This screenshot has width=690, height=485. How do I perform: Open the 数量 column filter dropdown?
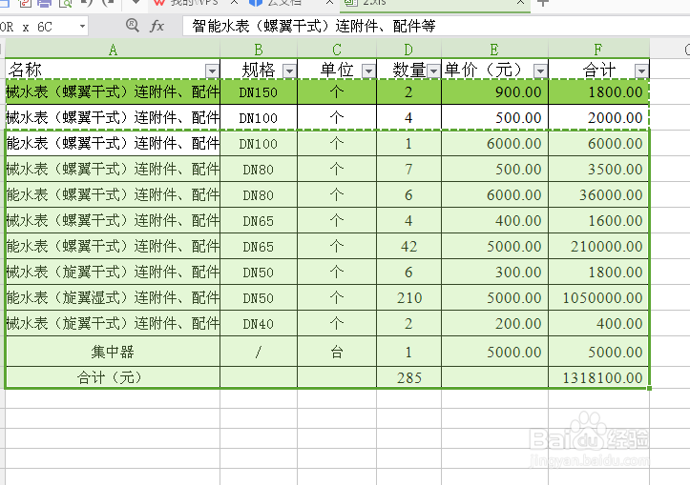tap(433, 71)
